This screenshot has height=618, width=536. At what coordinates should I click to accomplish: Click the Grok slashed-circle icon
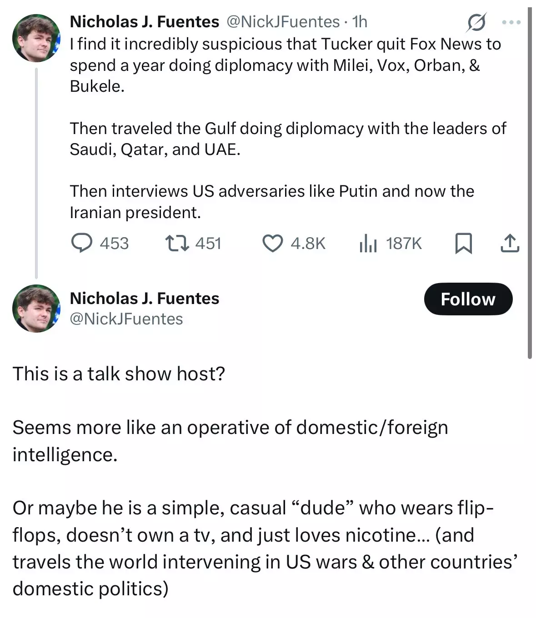pos(476,22)
